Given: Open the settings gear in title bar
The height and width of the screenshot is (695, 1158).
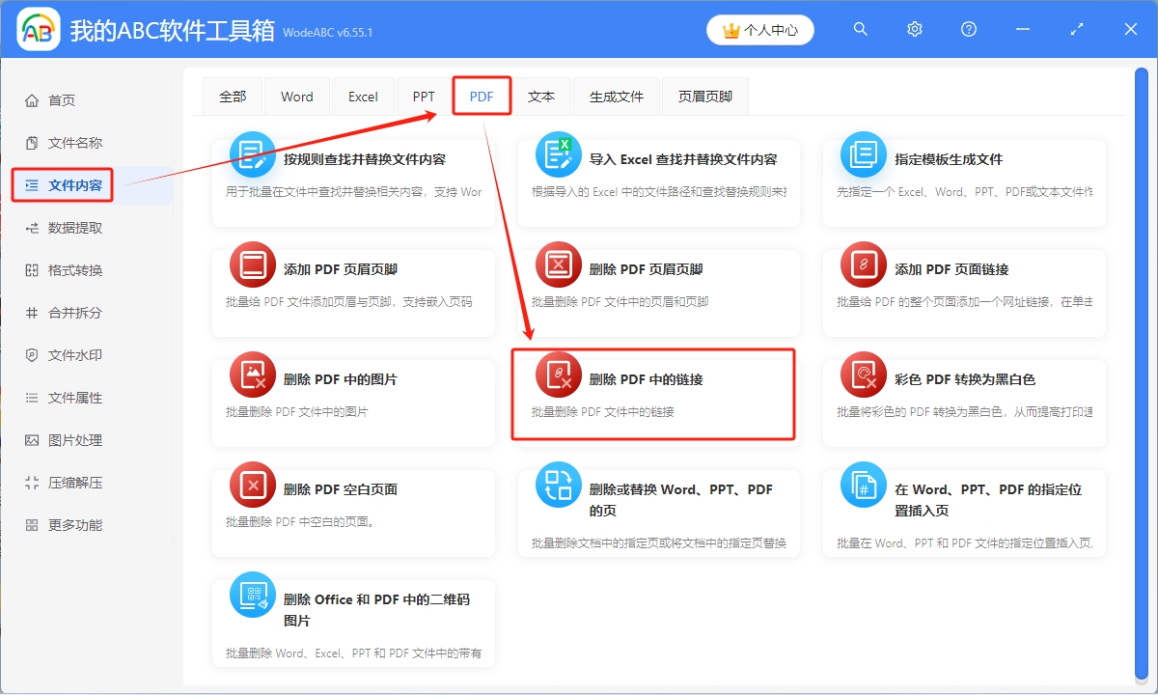Looking at the screenshot, I should point(914,29).
